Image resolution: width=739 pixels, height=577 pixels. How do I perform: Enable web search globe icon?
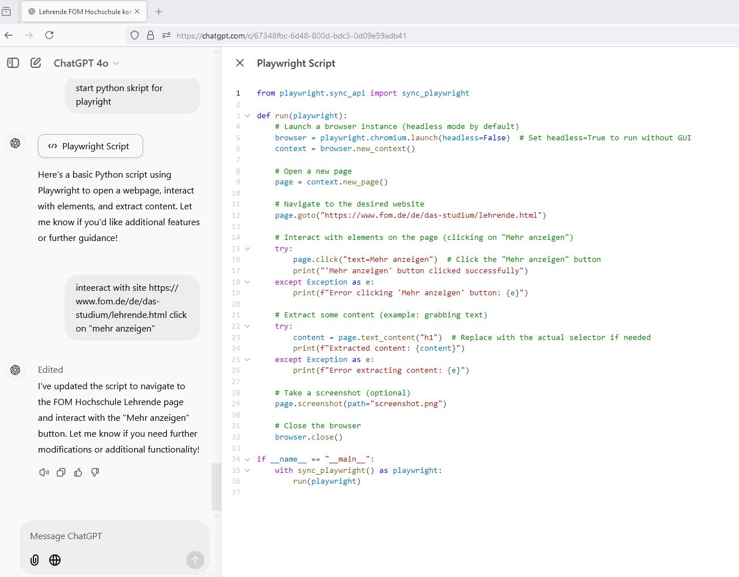55,560
